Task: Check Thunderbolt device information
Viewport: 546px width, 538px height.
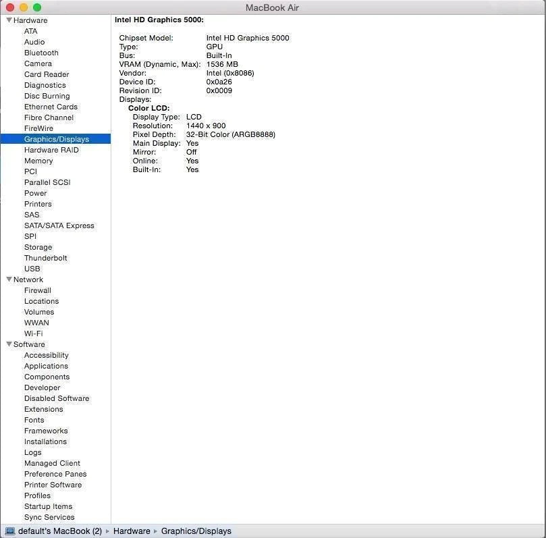Action: click(46, 258)
